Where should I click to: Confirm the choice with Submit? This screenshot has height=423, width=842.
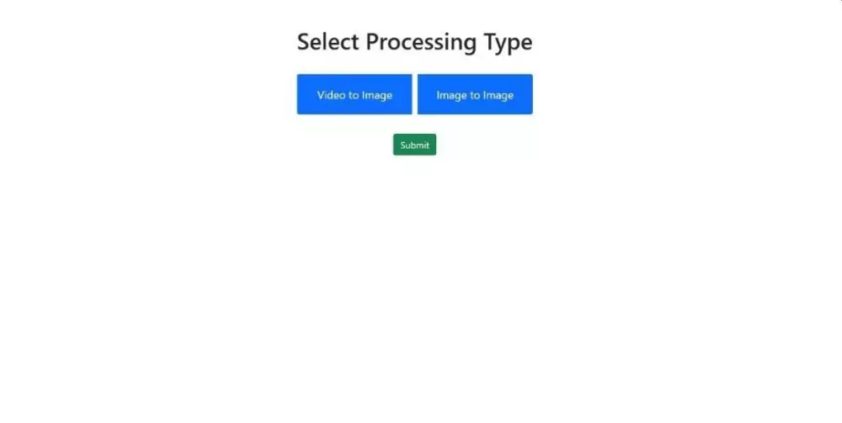click(414, 145)
